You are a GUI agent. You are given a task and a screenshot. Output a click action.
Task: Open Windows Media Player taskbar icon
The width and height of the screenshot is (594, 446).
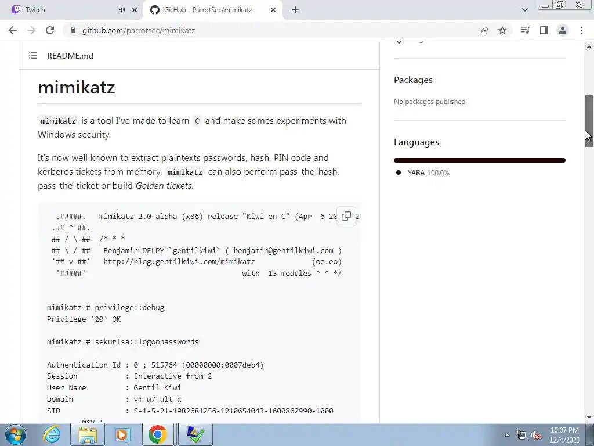122,434
